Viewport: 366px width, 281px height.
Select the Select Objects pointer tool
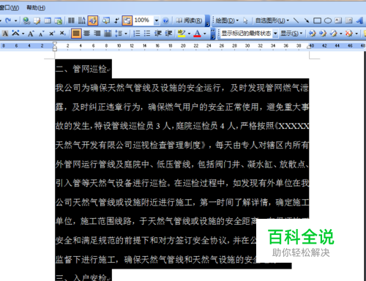click(245, 20)
